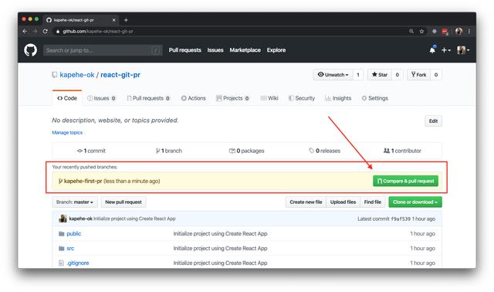
Task: Open a new browser tab
Action: click(126, 20)
